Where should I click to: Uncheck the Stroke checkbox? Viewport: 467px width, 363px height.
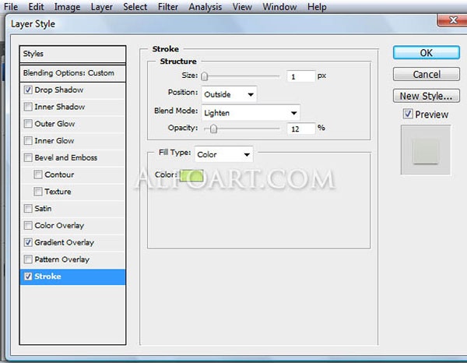point(28,277)
